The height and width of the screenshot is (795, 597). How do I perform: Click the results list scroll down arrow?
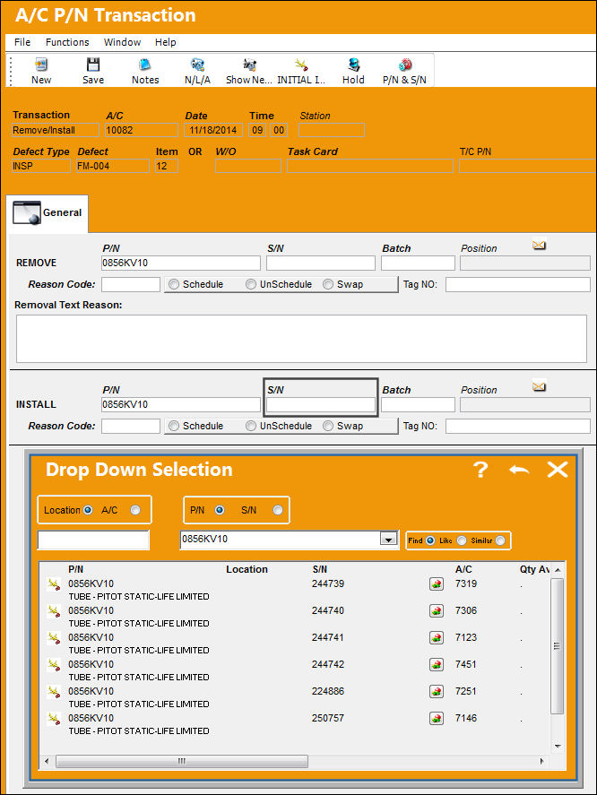tap(558, 746)
